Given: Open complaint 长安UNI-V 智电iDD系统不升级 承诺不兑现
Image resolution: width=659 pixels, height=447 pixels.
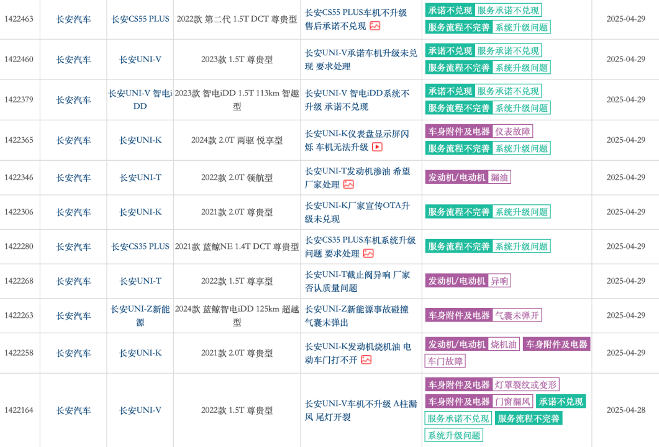Looking at the screenshot, I should 357,100.
